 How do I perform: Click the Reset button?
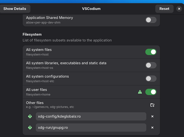tap(164, 9)
